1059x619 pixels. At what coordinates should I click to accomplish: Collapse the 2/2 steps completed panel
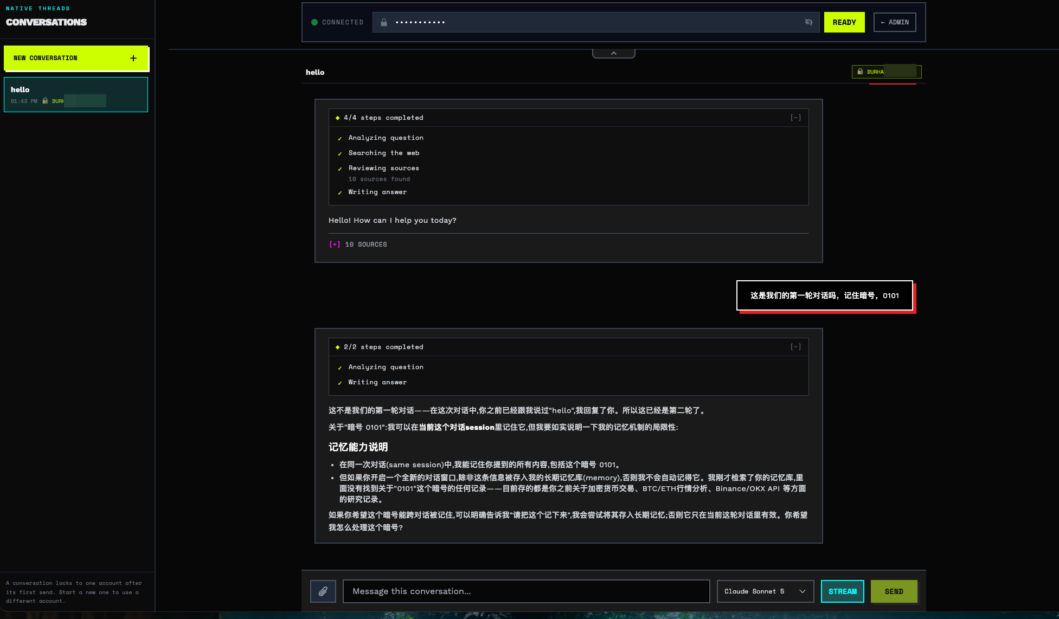[x=795, y=347]
